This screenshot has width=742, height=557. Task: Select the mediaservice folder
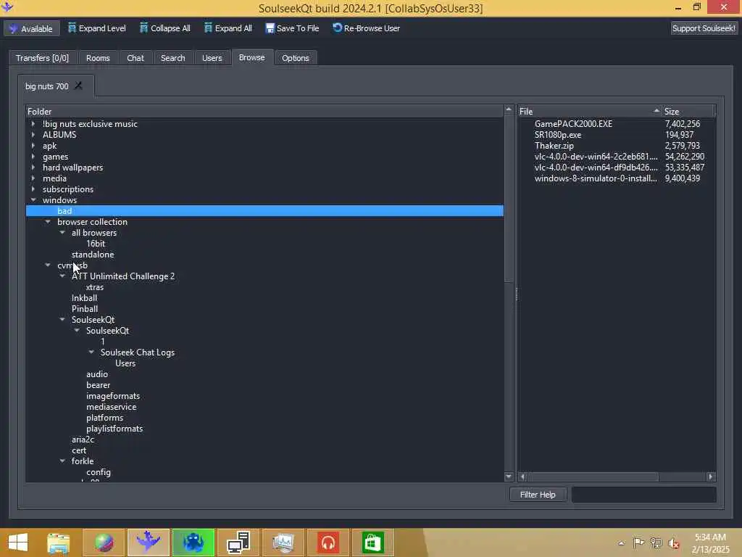point(111,407)
